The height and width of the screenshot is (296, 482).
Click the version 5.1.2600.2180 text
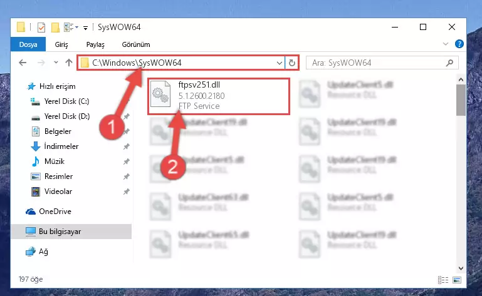pyautogui.click(x=202, y=96)
